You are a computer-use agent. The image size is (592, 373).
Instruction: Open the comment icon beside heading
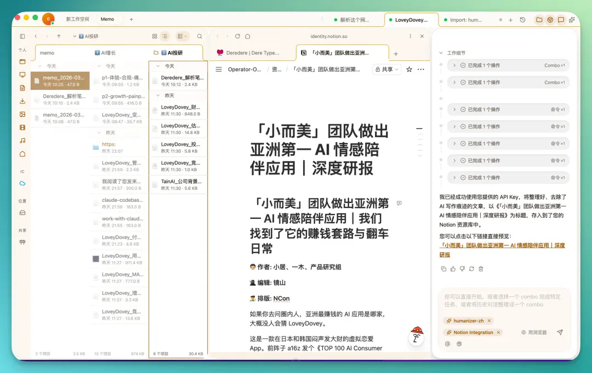point(399,204)
